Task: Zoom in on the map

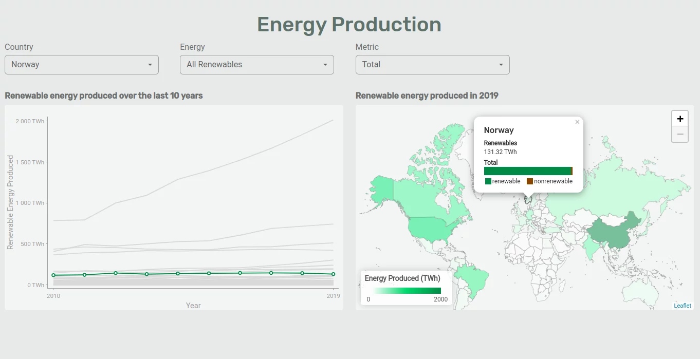Action: pyautogui.click(x=680, y=119)
